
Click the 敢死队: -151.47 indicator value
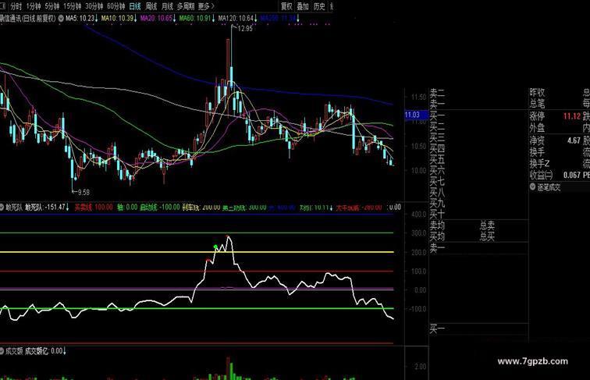(x=47, y=207)
